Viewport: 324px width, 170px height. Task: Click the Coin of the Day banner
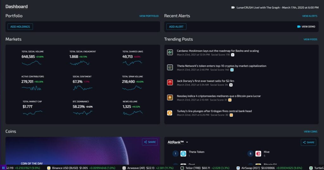coord(83,151)
